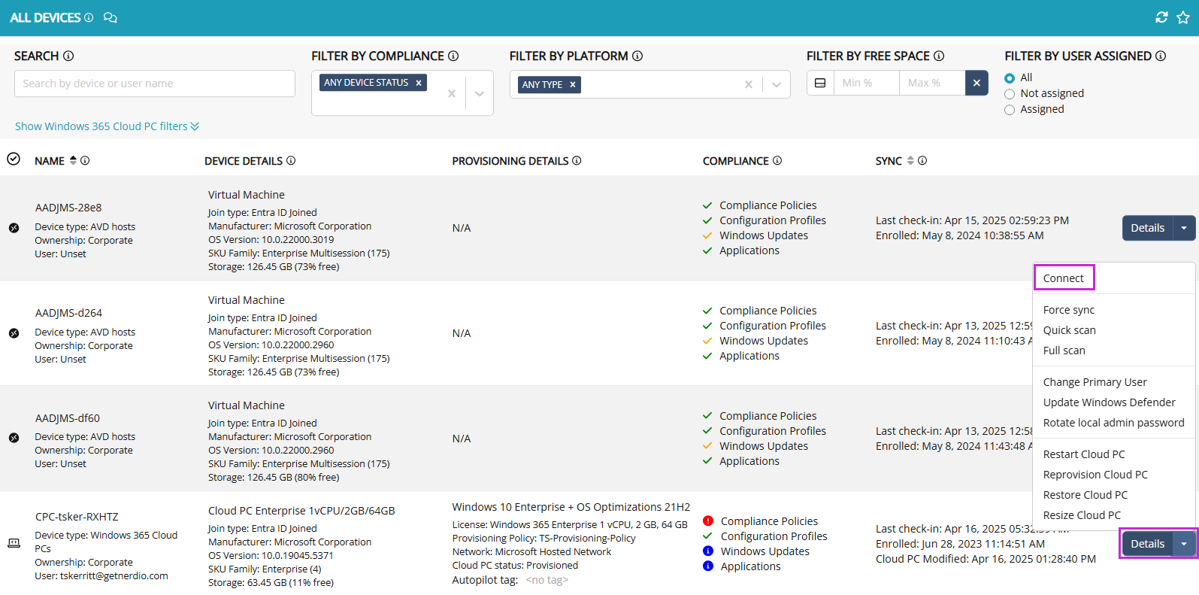Sort devices by the Name column arrows

(x=73, y=160)
